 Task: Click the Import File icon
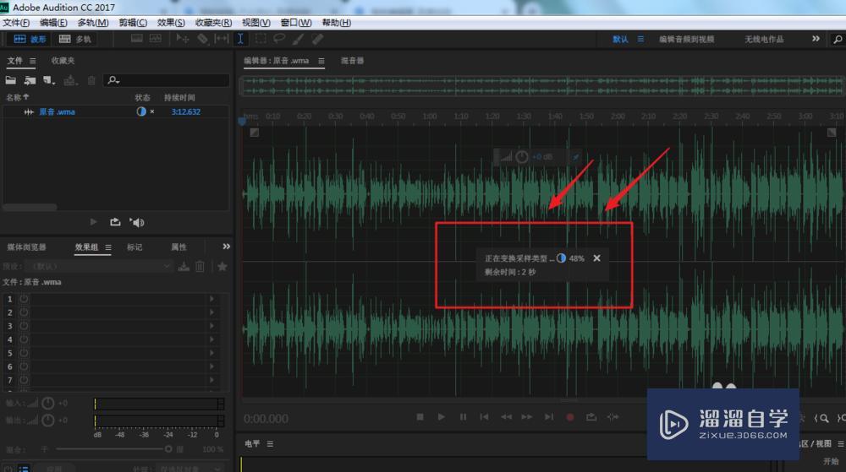(x=30, y=80)
